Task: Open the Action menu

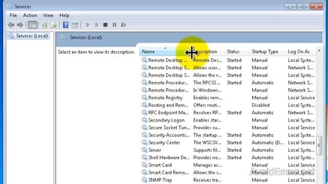Action: tap(30, 15)
